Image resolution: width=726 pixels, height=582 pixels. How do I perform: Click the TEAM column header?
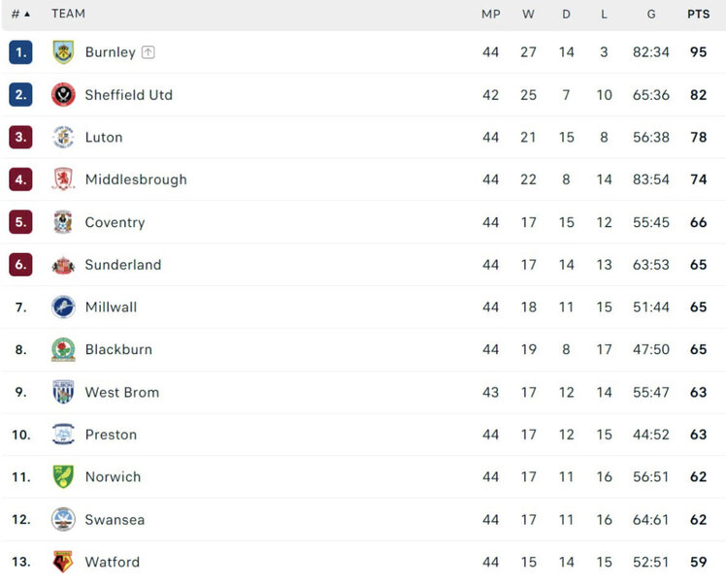68,14
